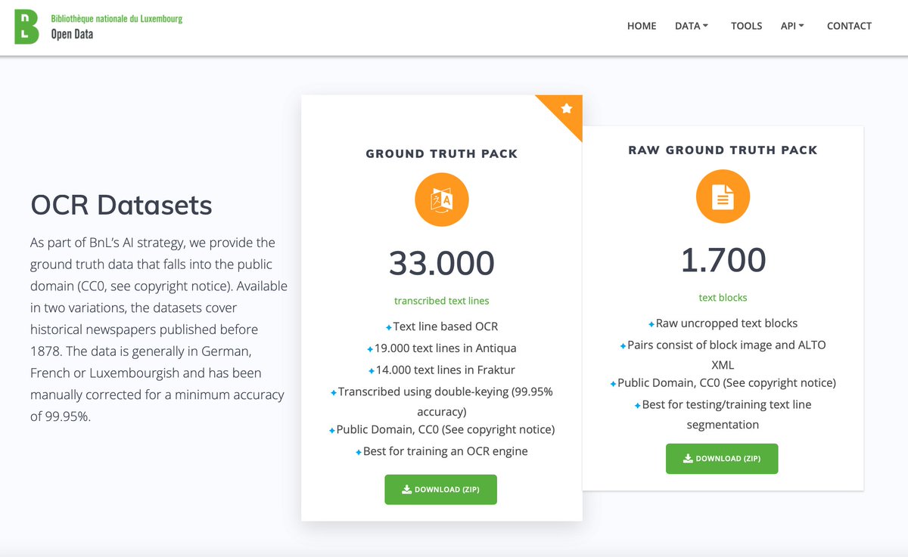Click the BnL green logo icon
Image resolution: width=908 pixels, height=557 pixels.
coord(26,26)
